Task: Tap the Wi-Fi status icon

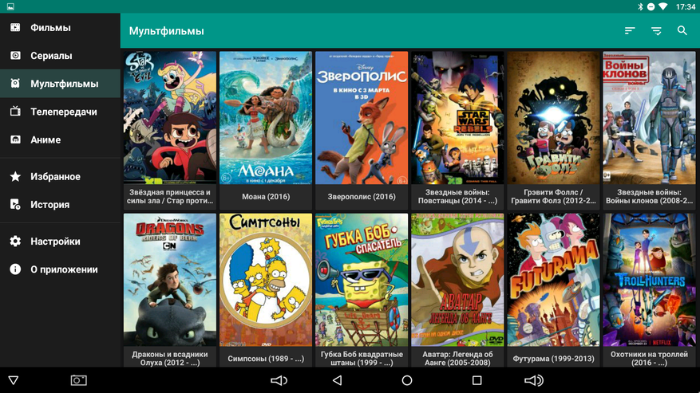Action: pyautogui.click(x=663, y=6)
